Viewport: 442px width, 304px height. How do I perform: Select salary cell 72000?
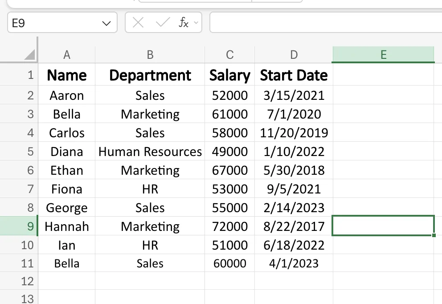click(x=230, y=226)
